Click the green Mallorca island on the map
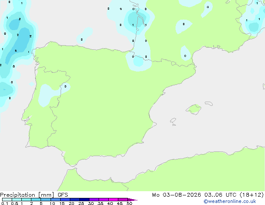The width and height of the screenshot is (265, 205). click(194, 109)
